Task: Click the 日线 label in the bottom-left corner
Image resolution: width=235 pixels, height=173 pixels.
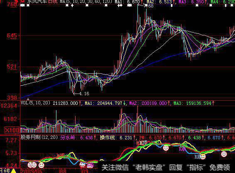Action: click(x=5, y=171)
